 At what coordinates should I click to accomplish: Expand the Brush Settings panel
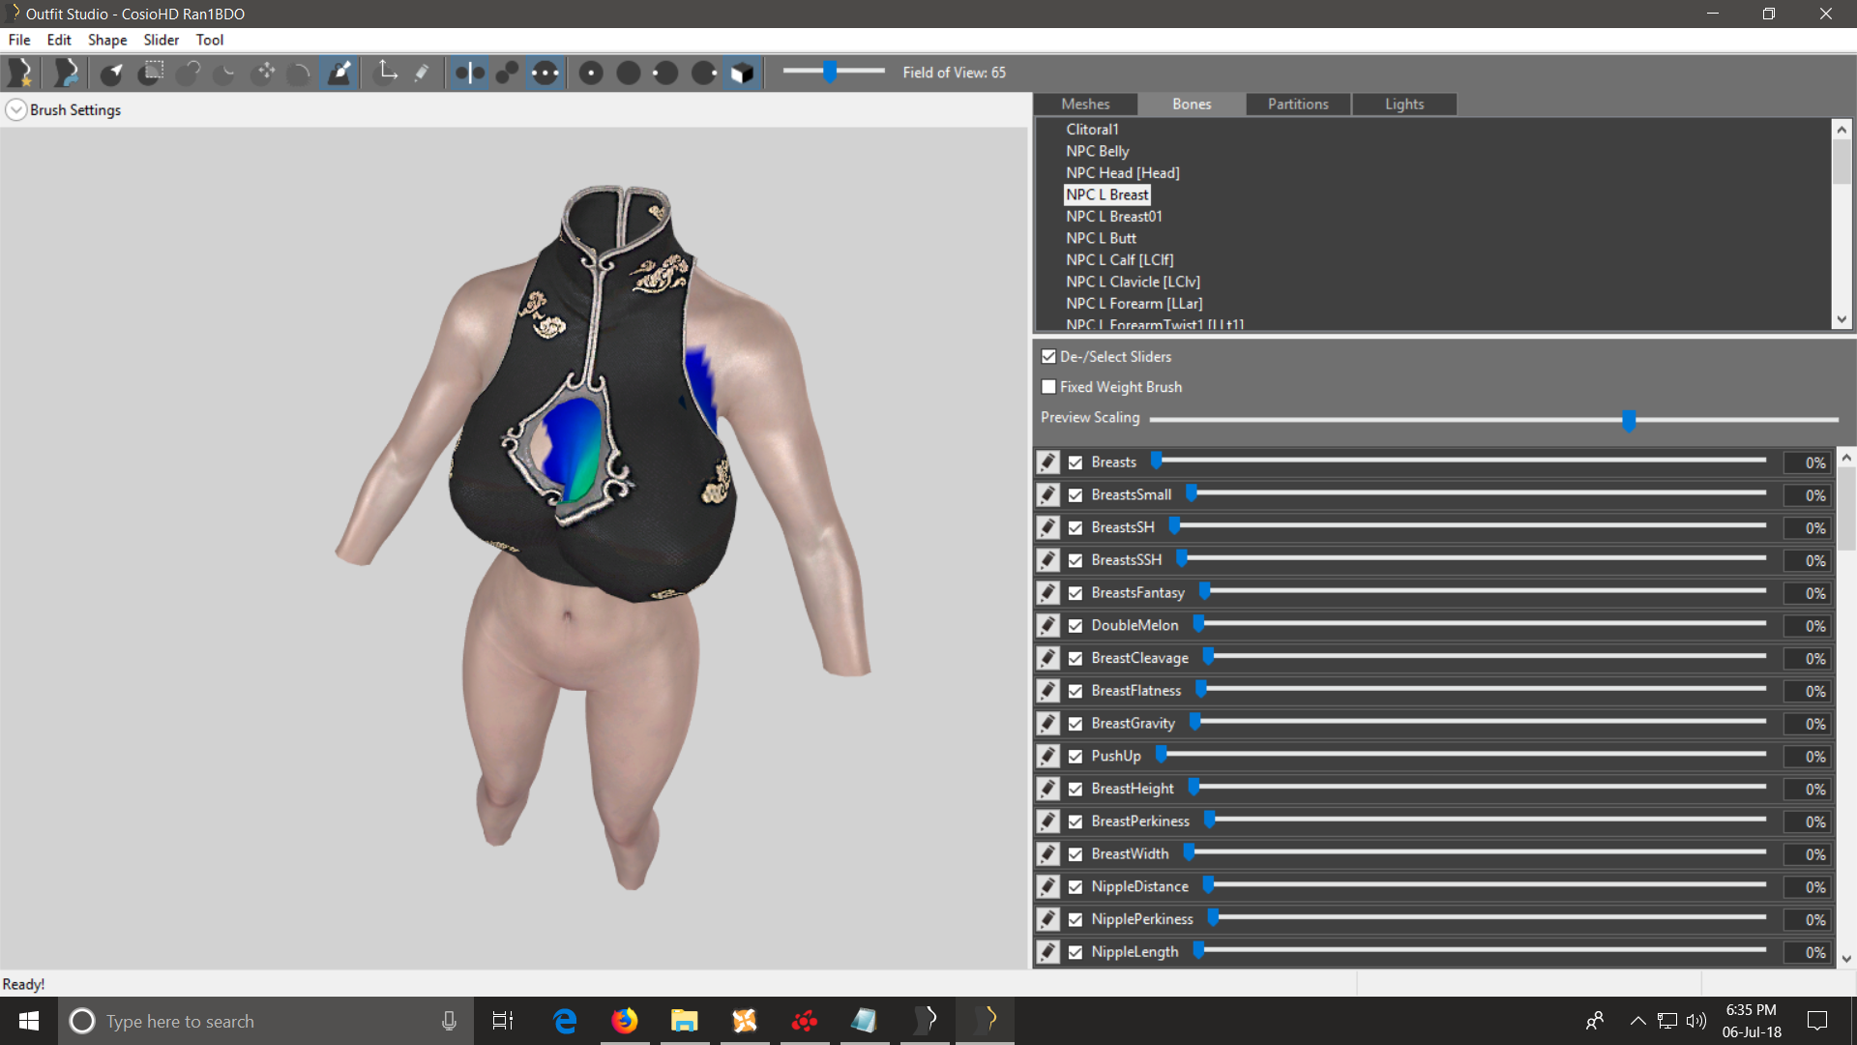coord(16,110)
